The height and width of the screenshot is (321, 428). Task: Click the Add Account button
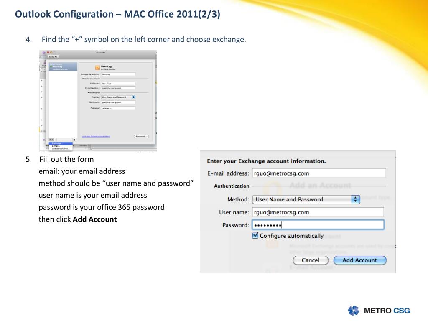[360, 260]
